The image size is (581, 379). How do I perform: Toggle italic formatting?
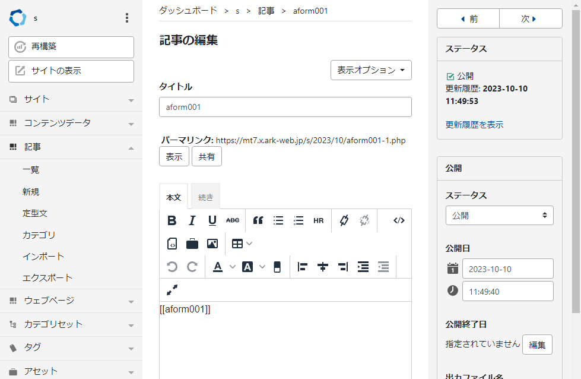[x=192, y=220]
